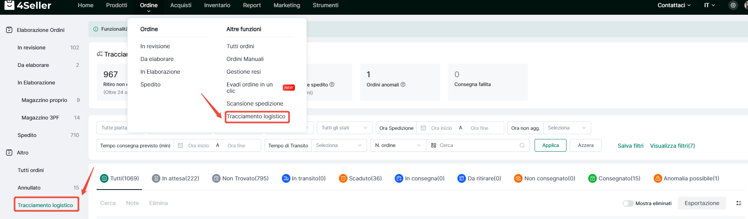Toggle the Mostra eliminati switch
Image resolution: width=748 pixels, height=219 pixels.
coord(628,203)
